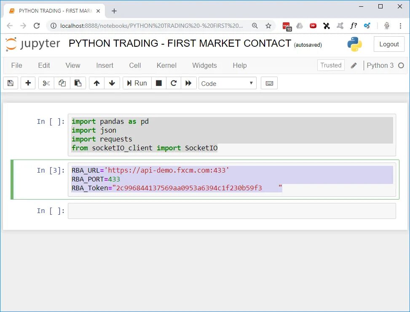Open the Edit menu

[44, 65]
